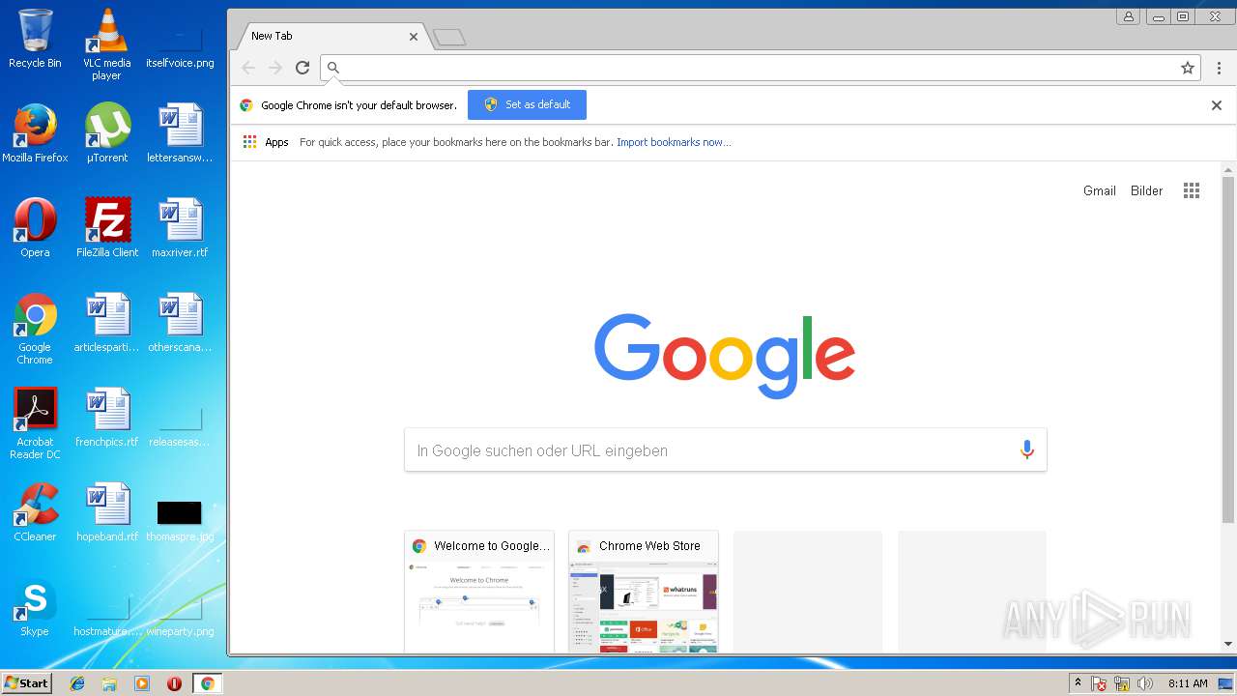This screenshot has width=1237, height=696.
Task: Focus the Chrome address bar
Action: coord(759,68)
